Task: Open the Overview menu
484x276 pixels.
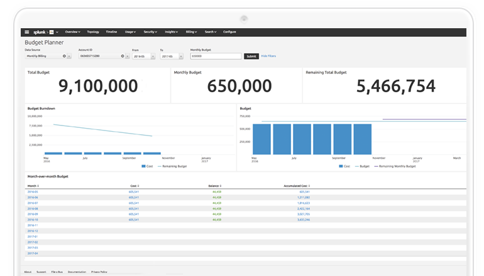Action: [72, 32]
